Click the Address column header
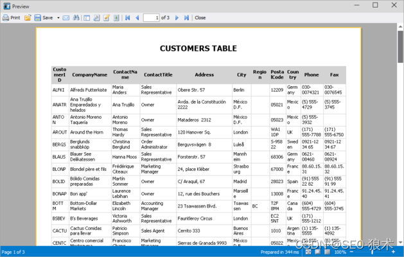The height and width of the screenshot is (257, 404). click(204, 75)
